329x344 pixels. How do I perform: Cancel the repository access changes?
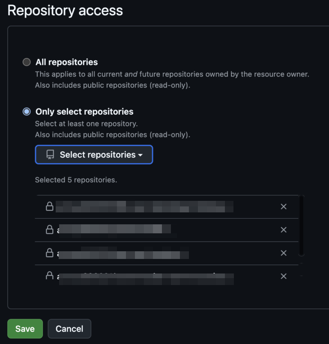tap(69, 329)
